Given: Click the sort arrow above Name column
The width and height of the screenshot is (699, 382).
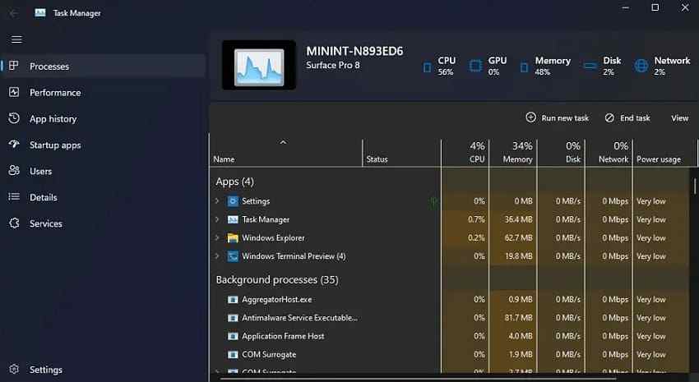Looking at the screenshot, I should pos(283,142).
